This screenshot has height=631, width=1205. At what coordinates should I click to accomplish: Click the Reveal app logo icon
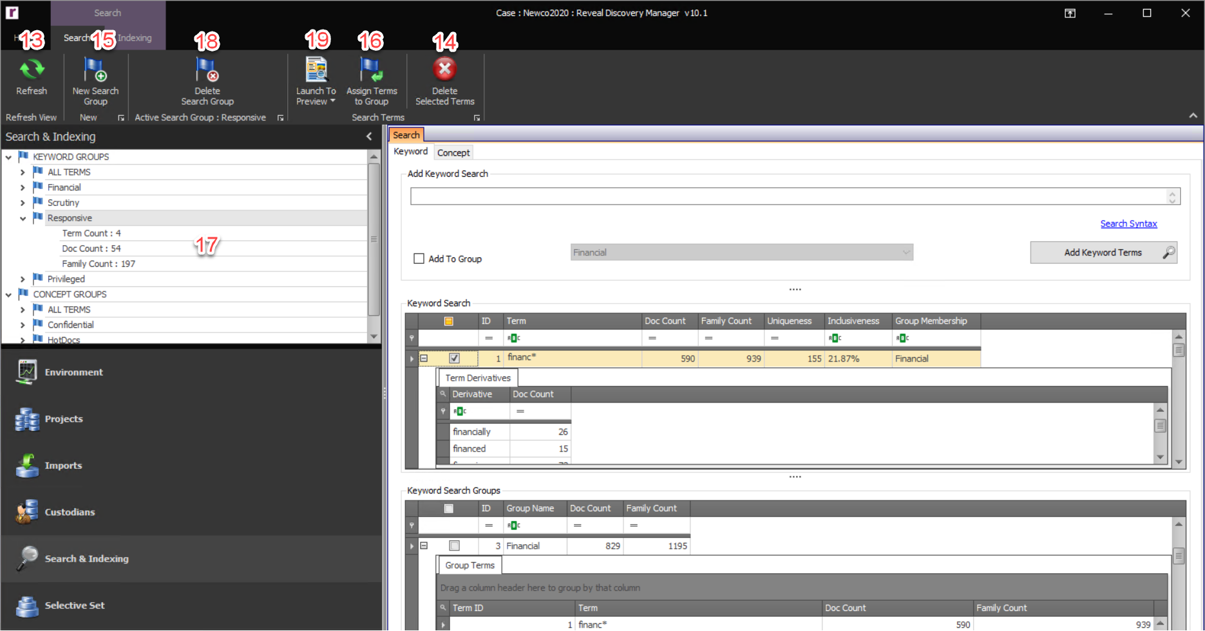pyautogui.click(x=12, y=12)
